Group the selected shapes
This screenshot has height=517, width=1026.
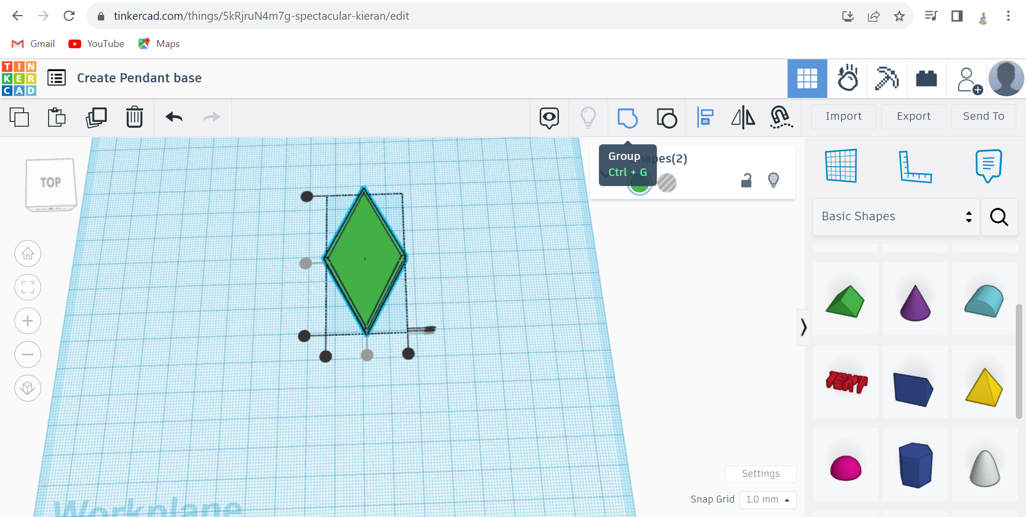[x=627, y=118]
